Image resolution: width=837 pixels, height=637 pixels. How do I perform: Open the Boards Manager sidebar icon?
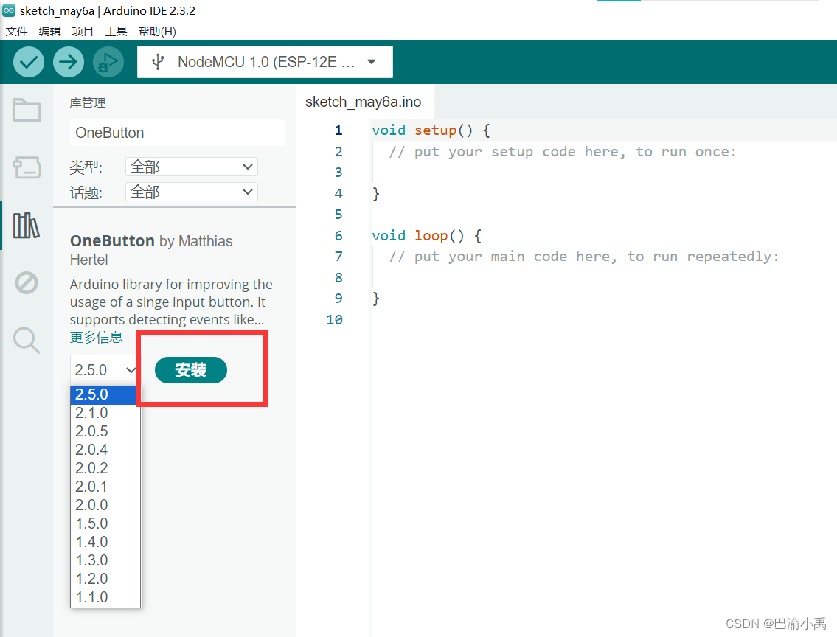[x=27, y=167]
